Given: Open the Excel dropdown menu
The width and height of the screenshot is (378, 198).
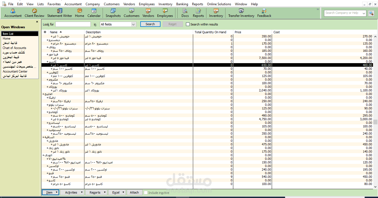Looking at the screenshot, I should pos(117,192).
